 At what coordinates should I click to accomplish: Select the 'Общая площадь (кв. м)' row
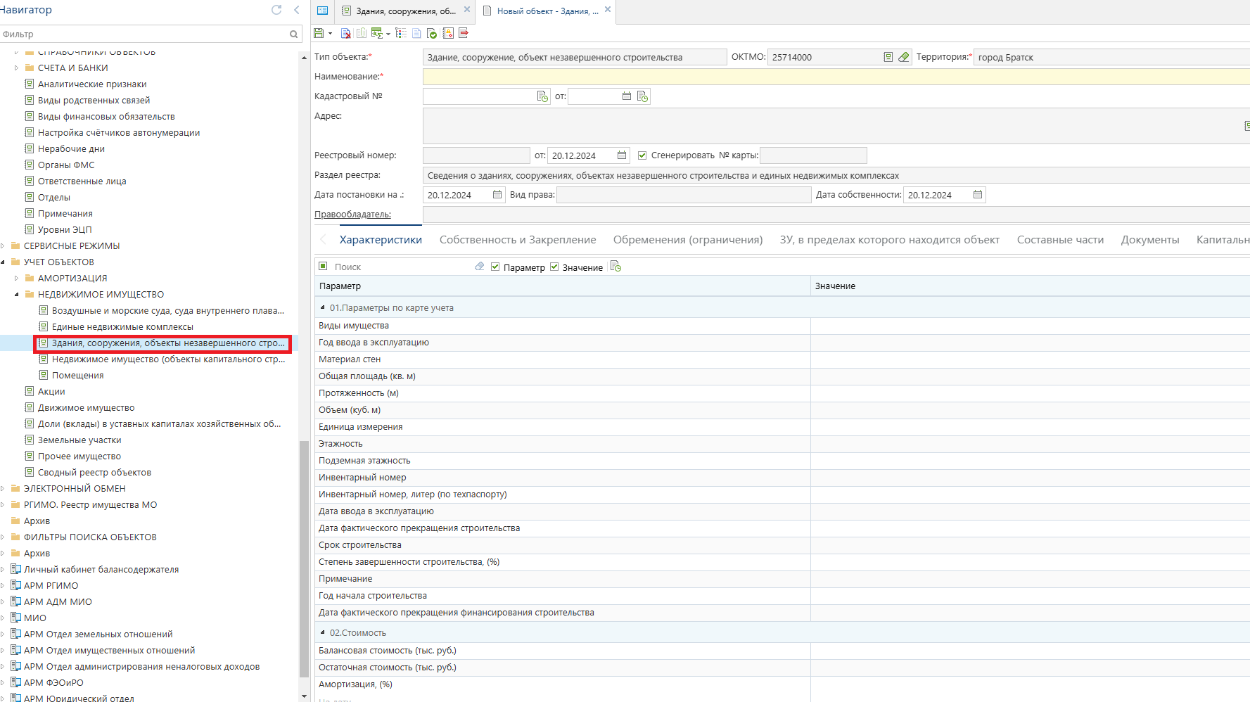[782, 376]
